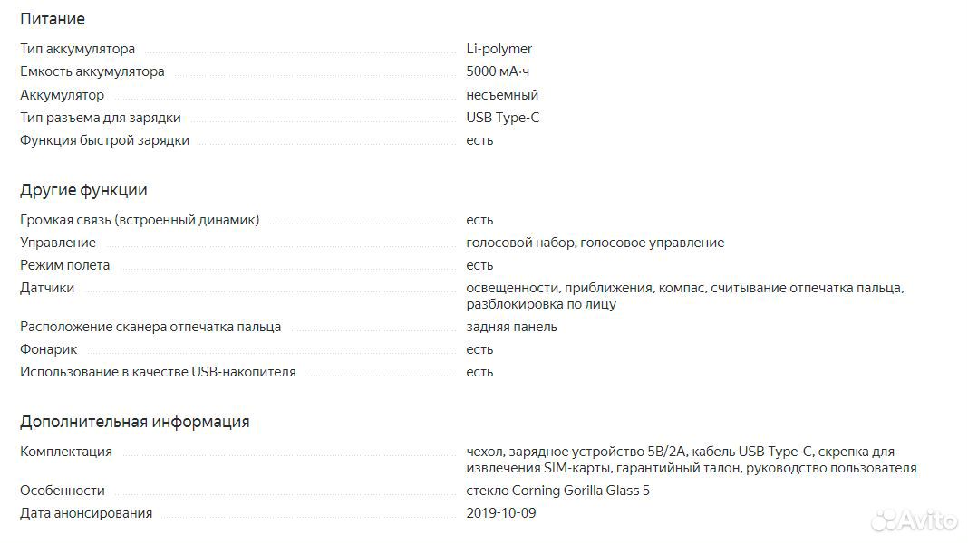Click the Другие функции section heading

[x=83, y=190]
